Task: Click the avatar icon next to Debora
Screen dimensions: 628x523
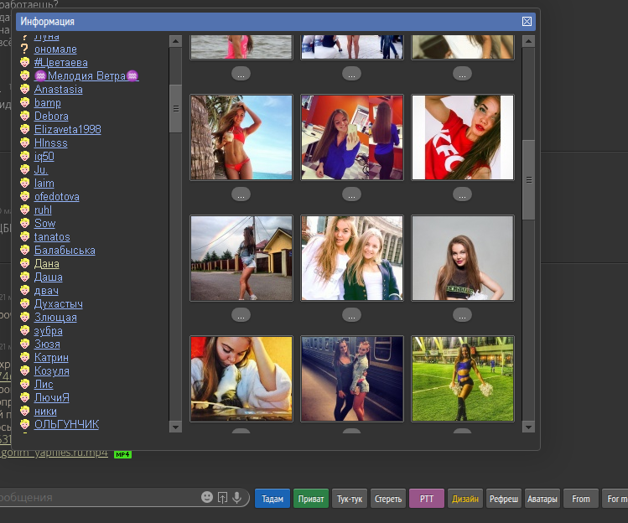Action: point(26,117)
